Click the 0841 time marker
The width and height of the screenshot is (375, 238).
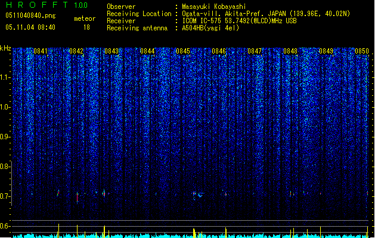click(x=41, y=51)
